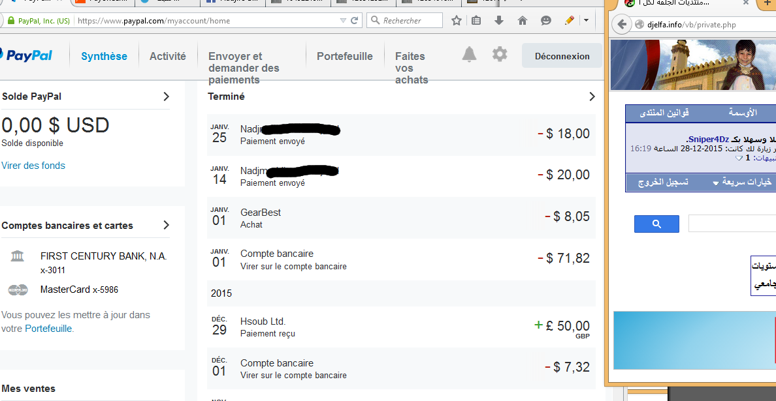Expand the Solde PayPal section chevron
Screen dimensions: 776x401
tap(167, 97)
